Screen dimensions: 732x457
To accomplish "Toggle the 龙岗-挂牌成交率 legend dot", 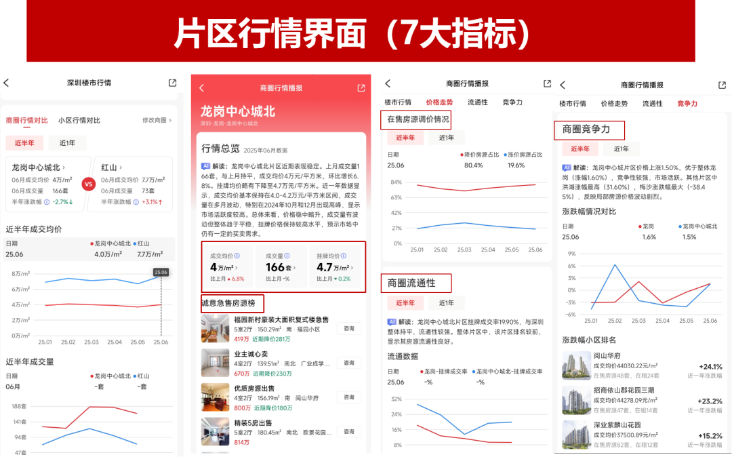I will pyautogui.click(x=422, y=372).
